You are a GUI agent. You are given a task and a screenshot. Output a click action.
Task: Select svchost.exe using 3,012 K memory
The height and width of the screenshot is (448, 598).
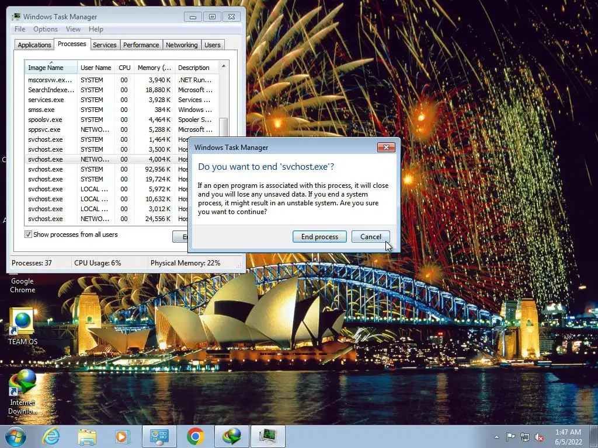click(x=107, y=209)
